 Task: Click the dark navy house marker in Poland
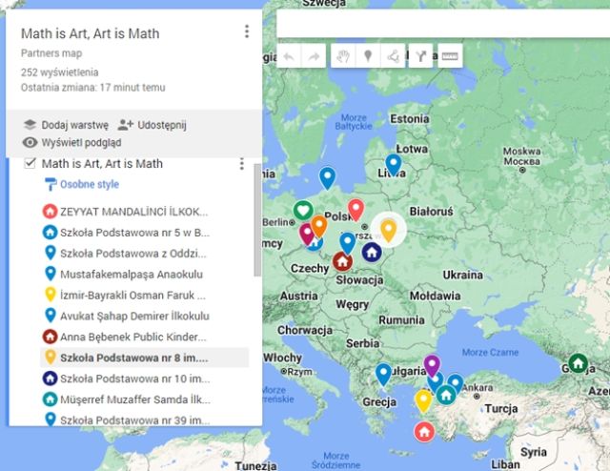click(372, 252)
